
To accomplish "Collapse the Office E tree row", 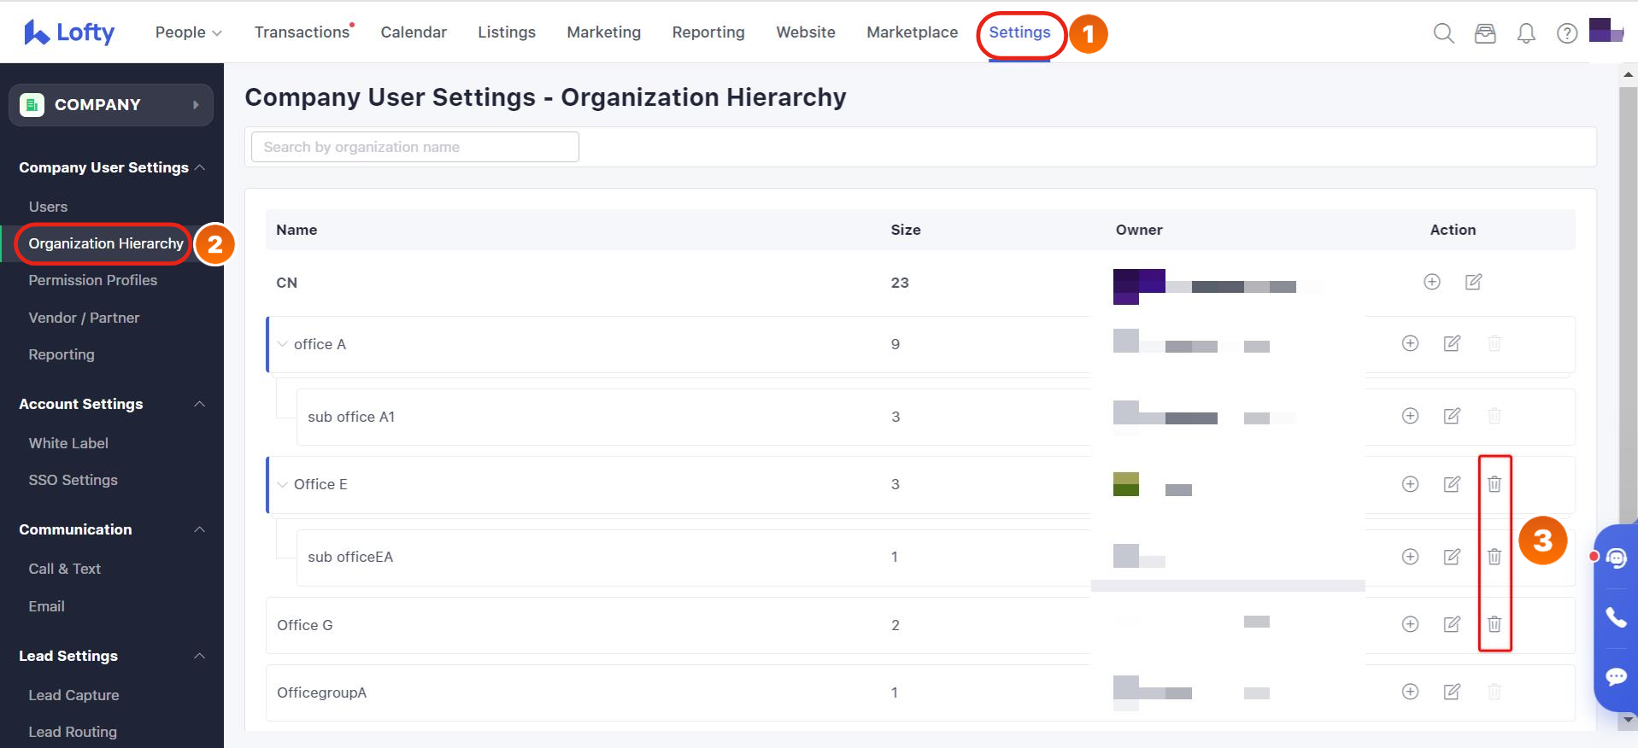I will click(282, 484).
